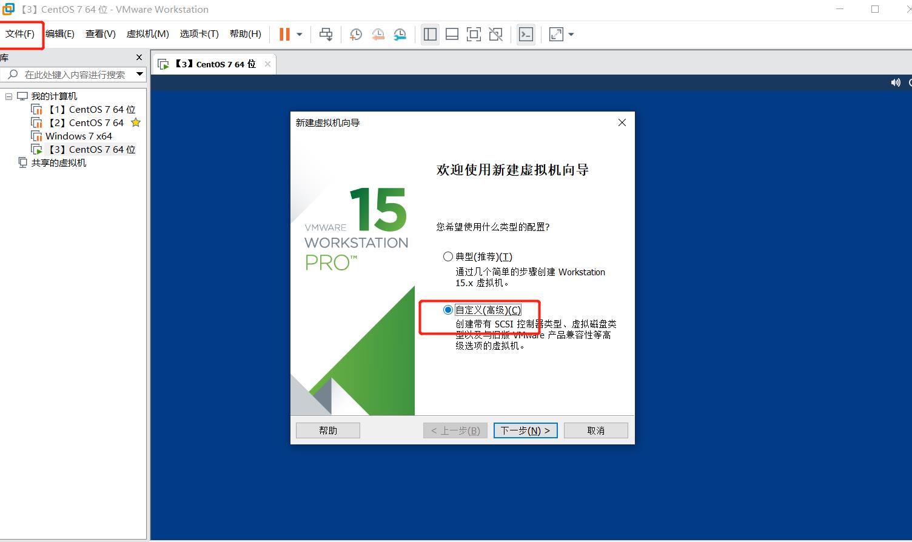The image size is (912, 542).
Task: Click the sound speaker icon in VM bar
Action: pos(896,82)
